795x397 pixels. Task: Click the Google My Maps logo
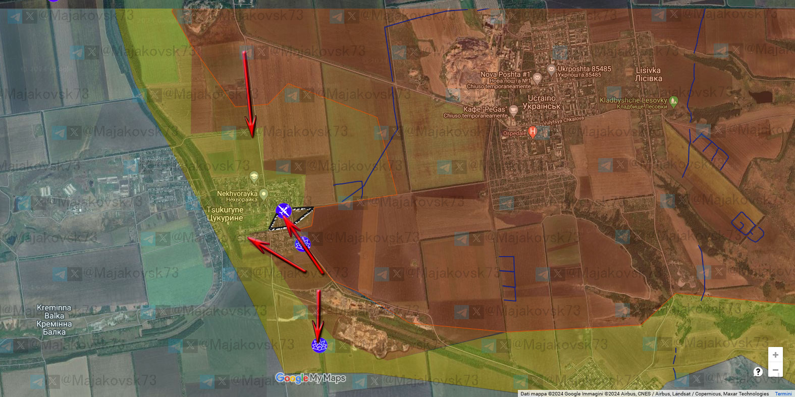click(x=310, y=378)
